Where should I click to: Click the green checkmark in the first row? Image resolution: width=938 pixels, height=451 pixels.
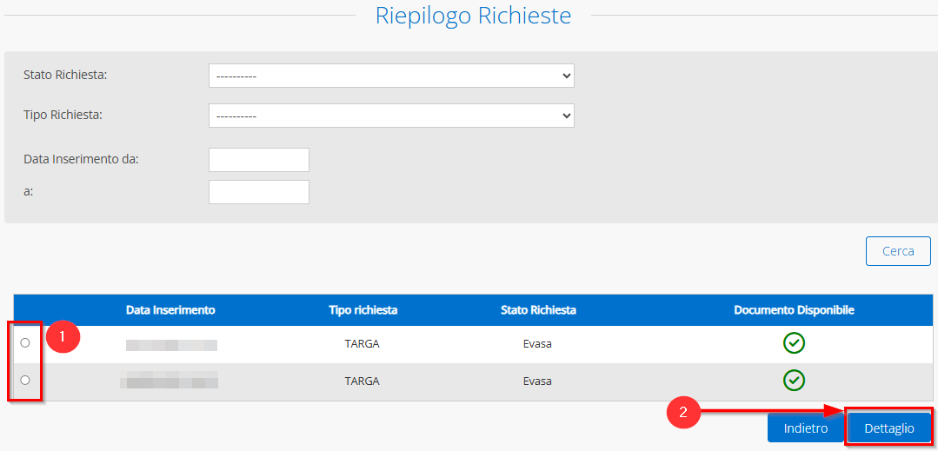coord(794,343)
